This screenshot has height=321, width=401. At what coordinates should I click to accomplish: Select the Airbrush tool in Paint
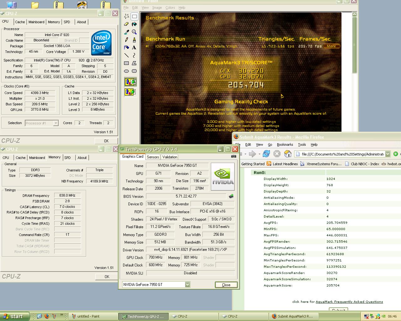[x=127, y=48]
